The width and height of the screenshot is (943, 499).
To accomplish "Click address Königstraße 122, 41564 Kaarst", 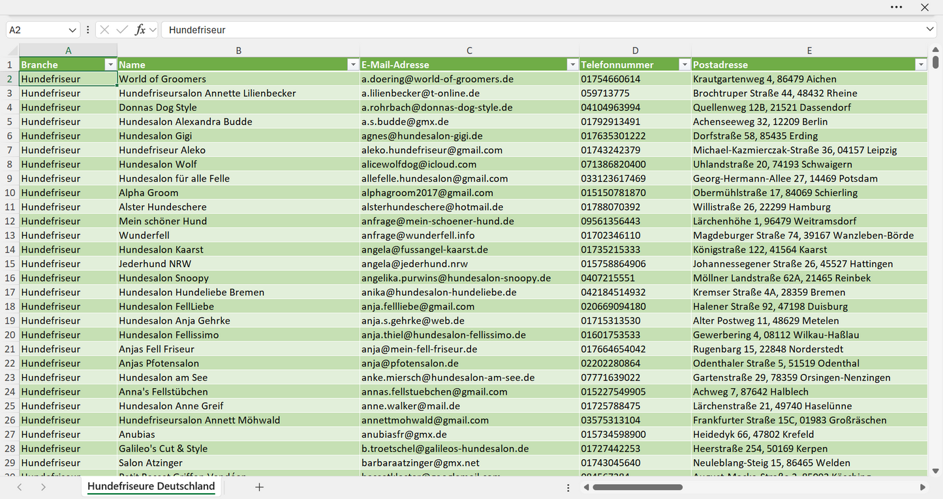I will tap(809, 249).
